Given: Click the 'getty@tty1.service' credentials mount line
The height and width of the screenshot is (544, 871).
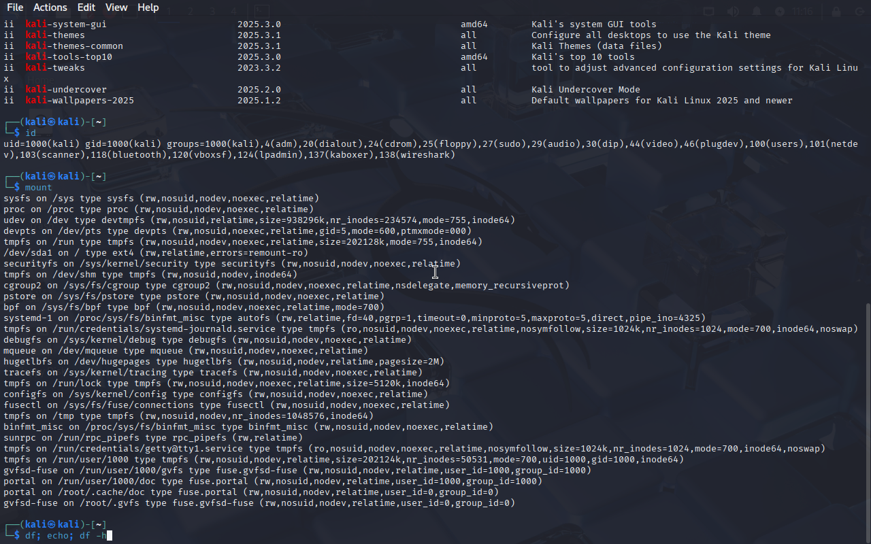Looking at the screenshot, I should coord(414,449).
